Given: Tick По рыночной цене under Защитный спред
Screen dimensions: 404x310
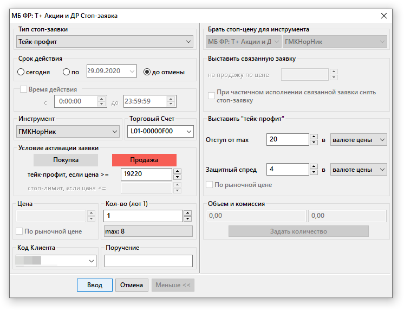Looking at the screenshot, I should pyautogui.click(x=209, y=185).
